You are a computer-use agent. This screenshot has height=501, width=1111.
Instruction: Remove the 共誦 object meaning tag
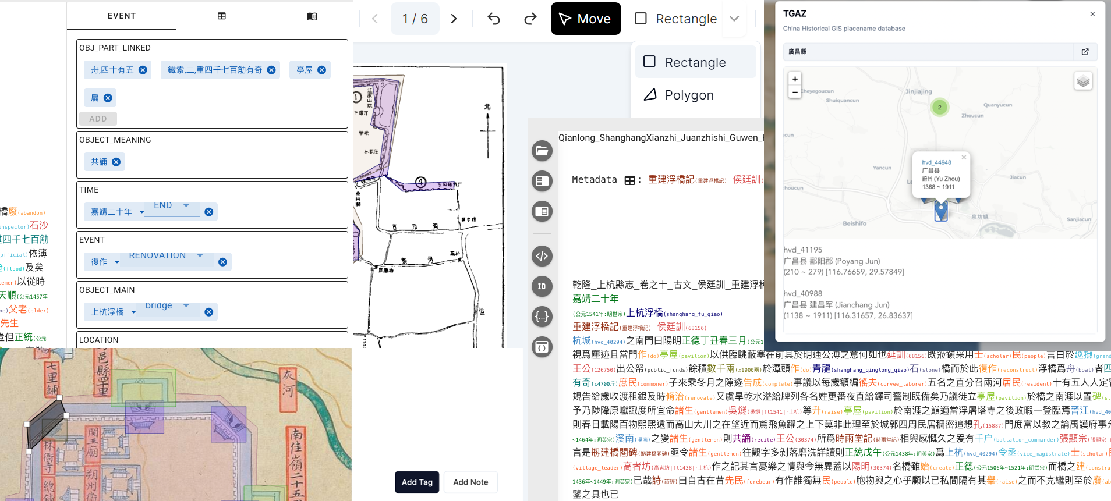tap(116, 162)
